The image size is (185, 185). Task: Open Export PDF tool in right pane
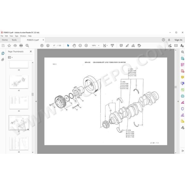(x=182, y=58)
